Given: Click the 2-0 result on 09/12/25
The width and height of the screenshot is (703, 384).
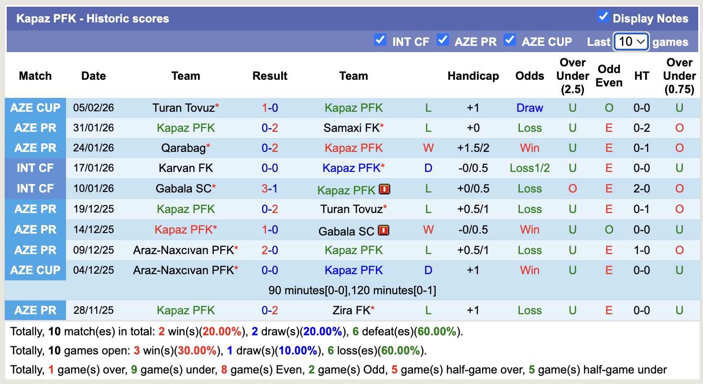Looking at the screenshot, I should (x=270, y=250).
